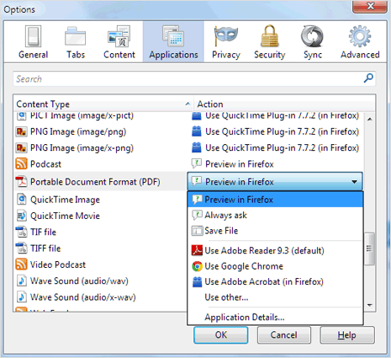Click the Wave Sound (audio/wav) note icon

21,281
